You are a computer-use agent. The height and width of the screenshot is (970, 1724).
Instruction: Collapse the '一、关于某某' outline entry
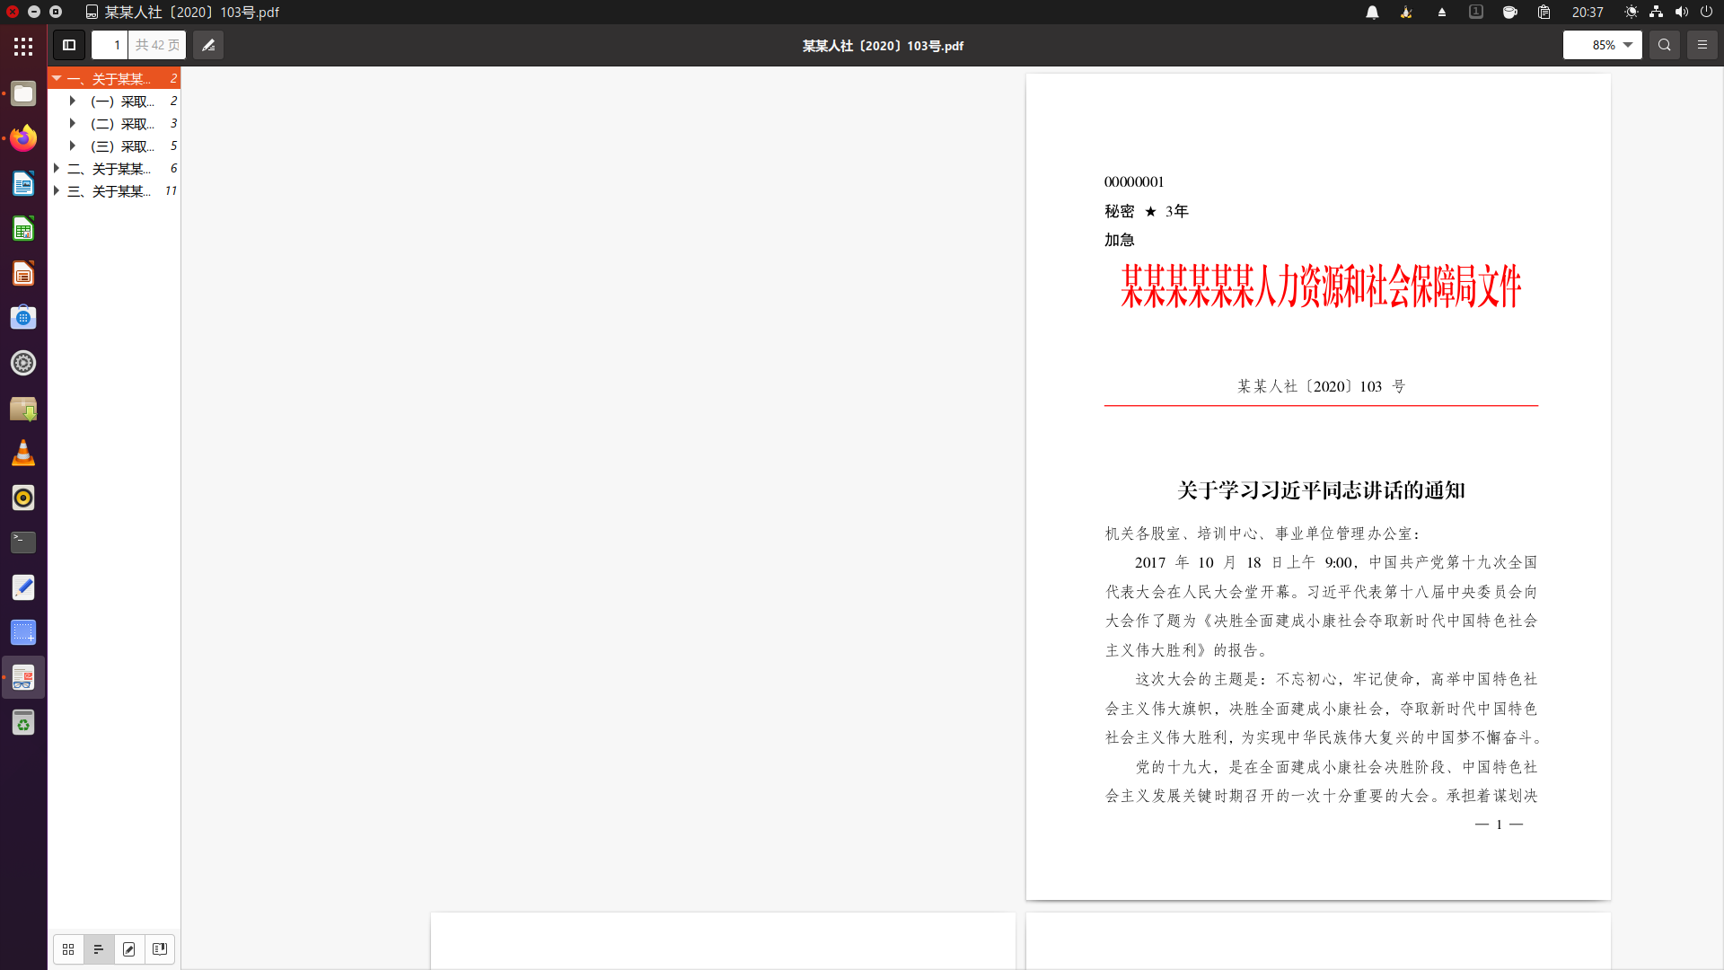[x=57, y=78]
